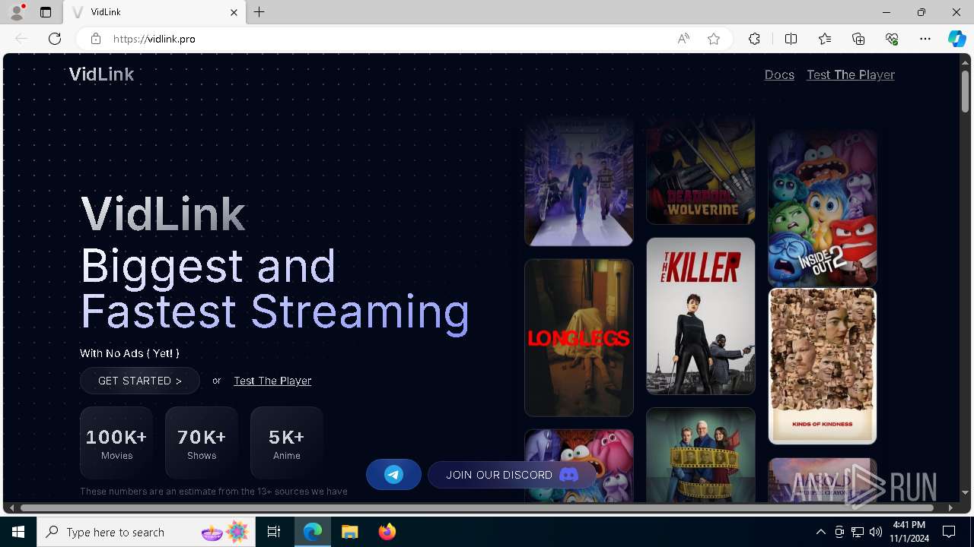This screenshot has width=974, height=547.
Task: Open Microsoft Edge from the taskbar
Action: click(313, 532)
